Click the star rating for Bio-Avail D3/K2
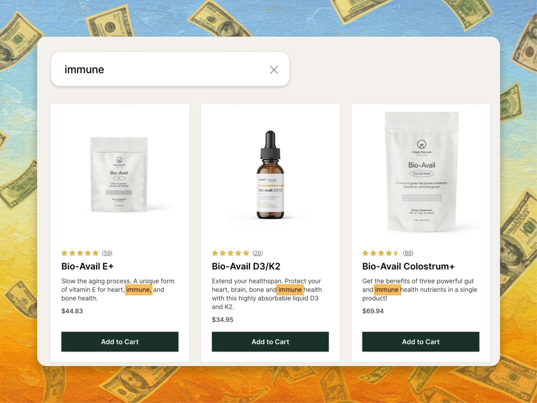This screenshot has height=403, width=537. (x=231, y=253)
